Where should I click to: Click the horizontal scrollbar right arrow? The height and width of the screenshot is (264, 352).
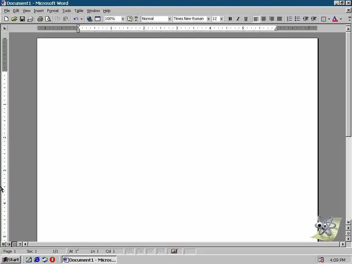coord(343,244)
